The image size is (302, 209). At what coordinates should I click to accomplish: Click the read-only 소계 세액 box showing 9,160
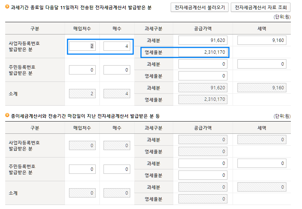[x=262, y=88]
